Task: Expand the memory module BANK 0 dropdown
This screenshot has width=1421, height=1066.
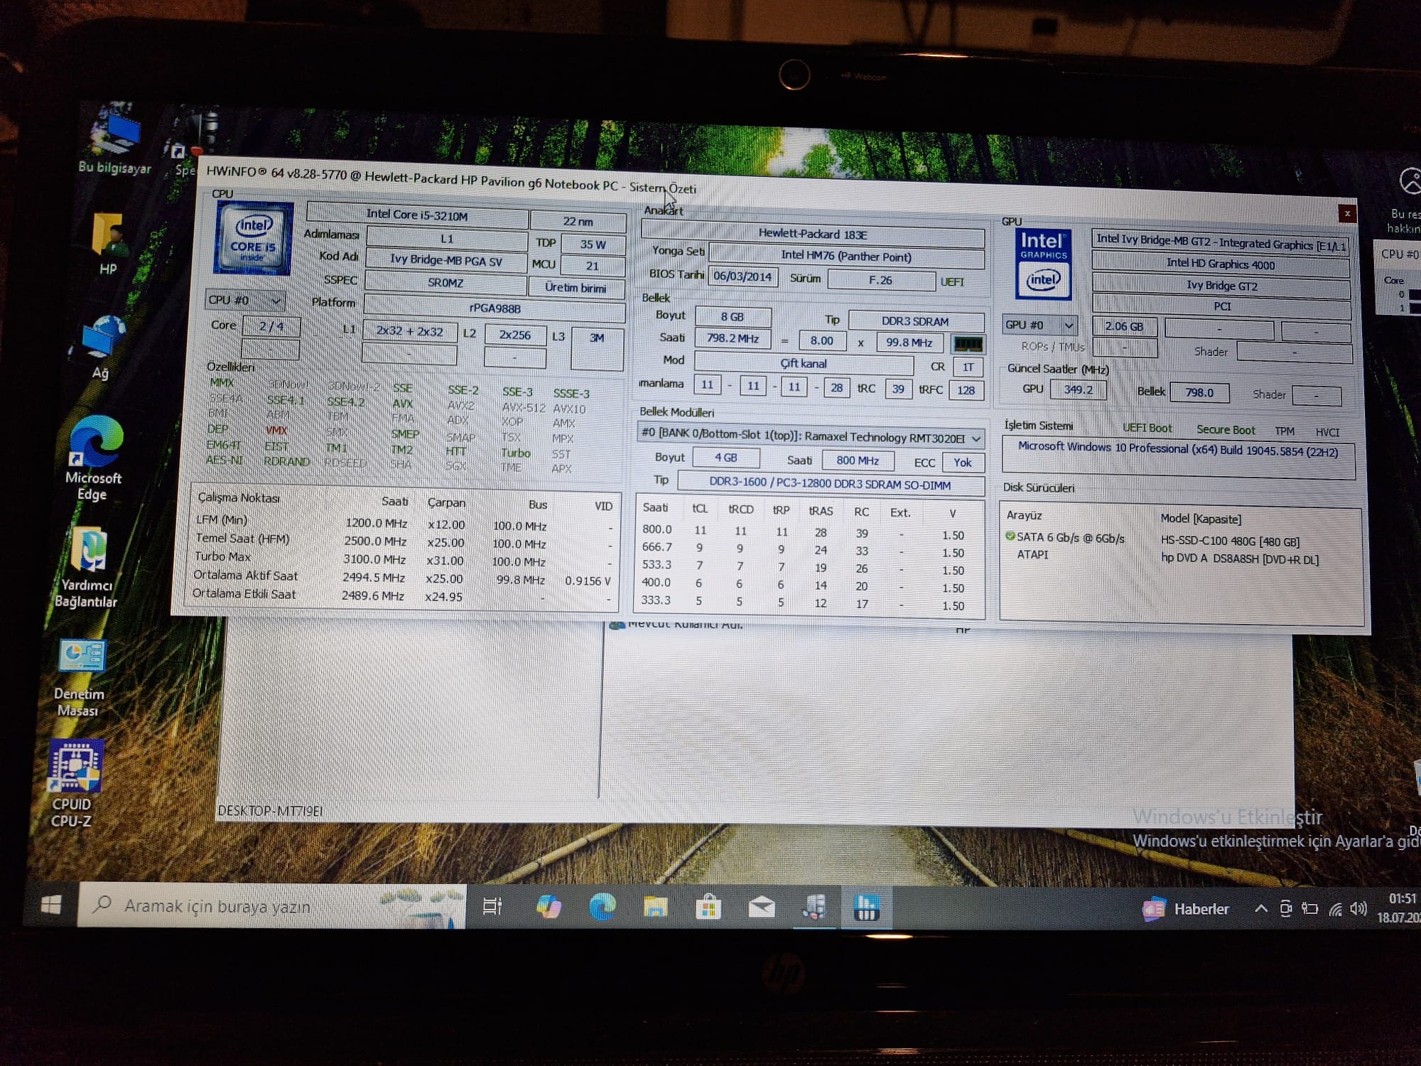Action: (811, 436)
